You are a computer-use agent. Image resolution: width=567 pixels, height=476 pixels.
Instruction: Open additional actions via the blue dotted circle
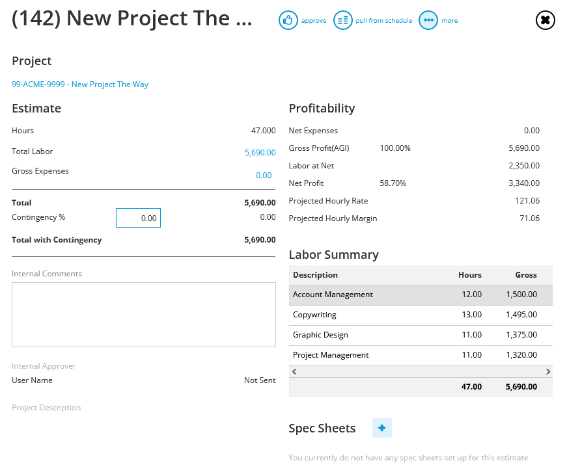pyautogui.click(x=429, y=20)
